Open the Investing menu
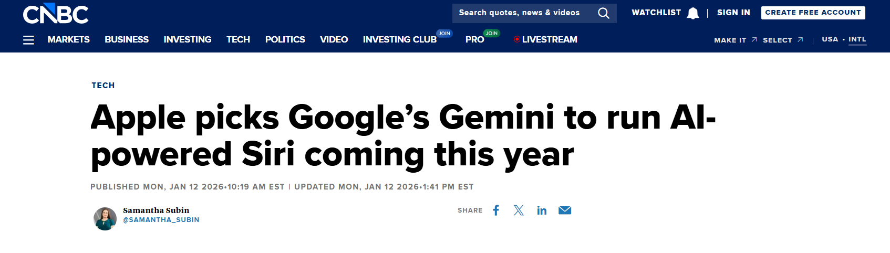Image resolution: width=890 pixels, height=253 pixels. click(x=188, y=40)
